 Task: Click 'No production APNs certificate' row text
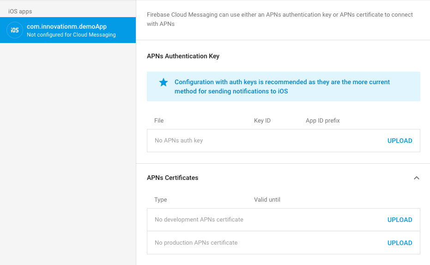coord(196,243)
